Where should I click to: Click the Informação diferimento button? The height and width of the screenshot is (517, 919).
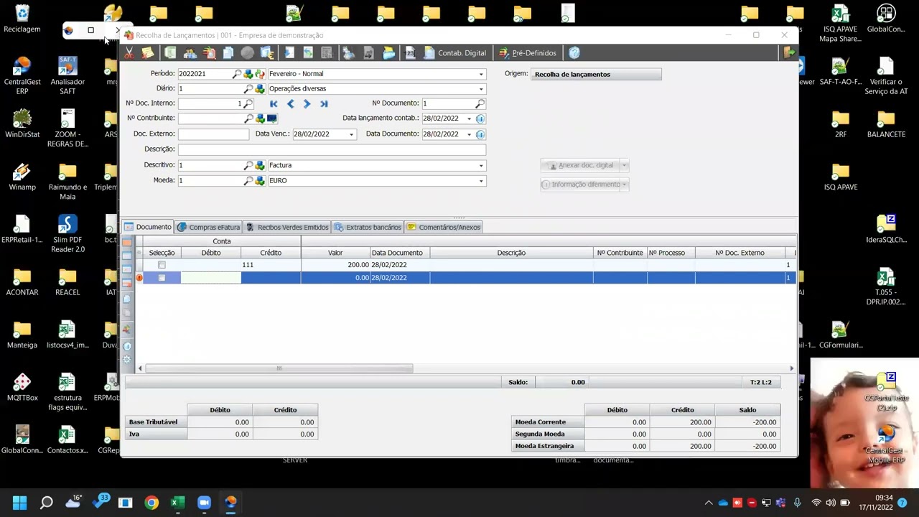tap(581, 185)
